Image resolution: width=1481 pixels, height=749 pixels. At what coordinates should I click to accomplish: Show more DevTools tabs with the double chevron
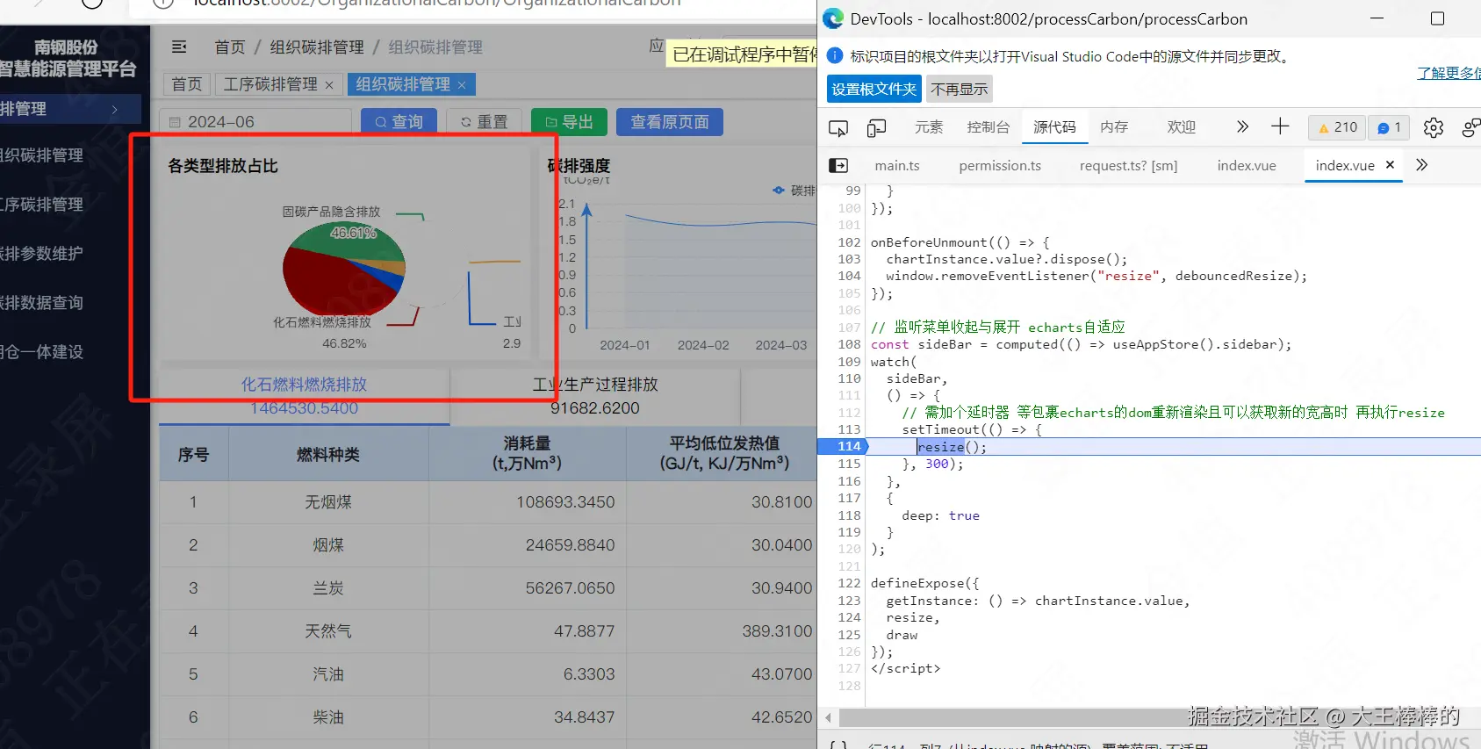[x=1242, y=126]
